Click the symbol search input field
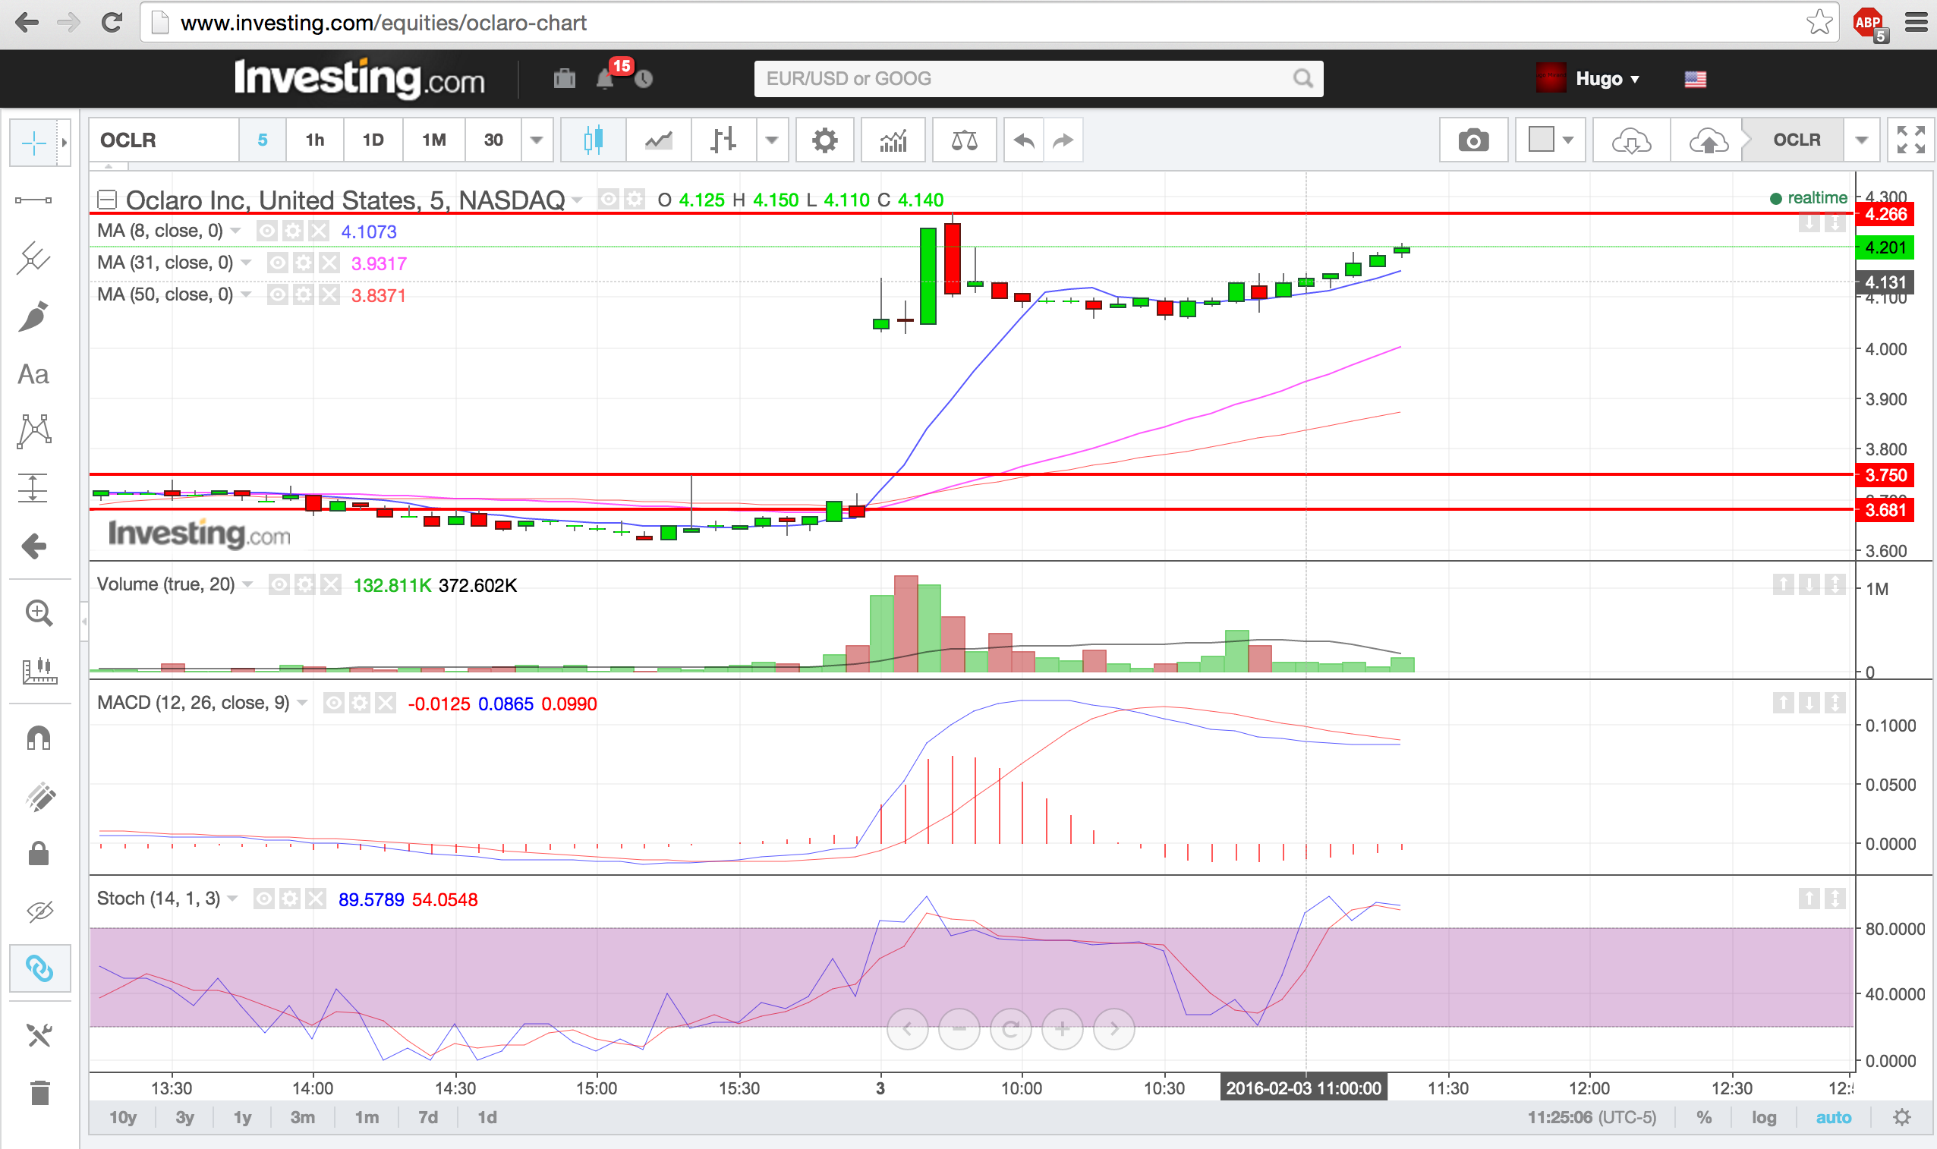The height and width of the screenshot is (1149, 1937). click(1022, 79)
